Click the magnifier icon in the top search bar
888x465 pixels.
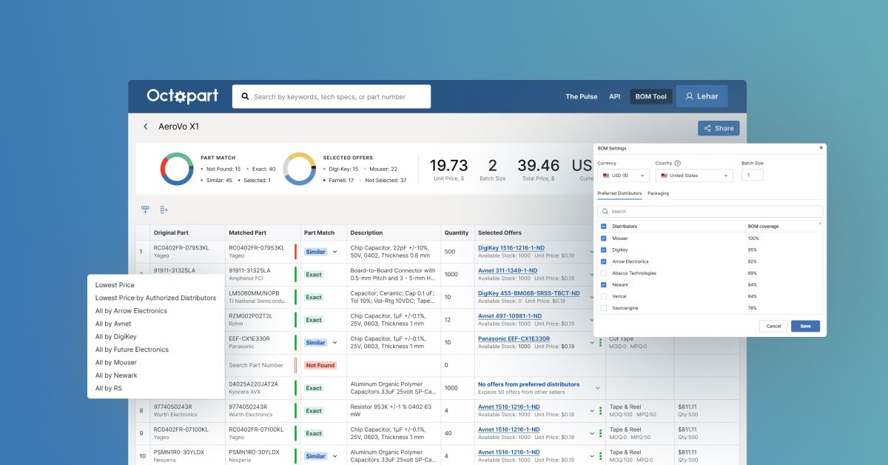(x=243, y=97)
